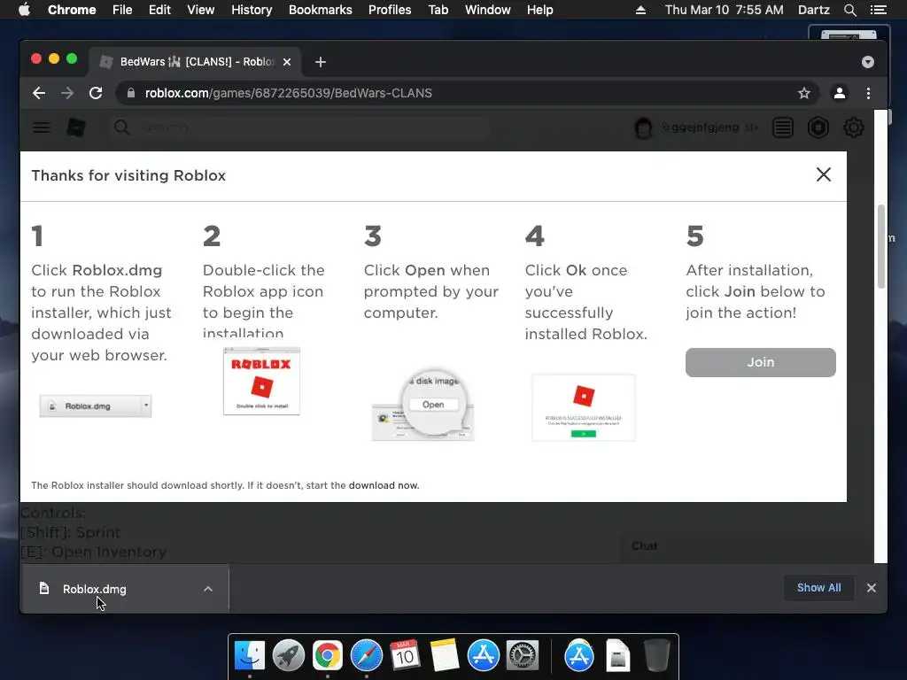Open the File menu

click(122, 10)
